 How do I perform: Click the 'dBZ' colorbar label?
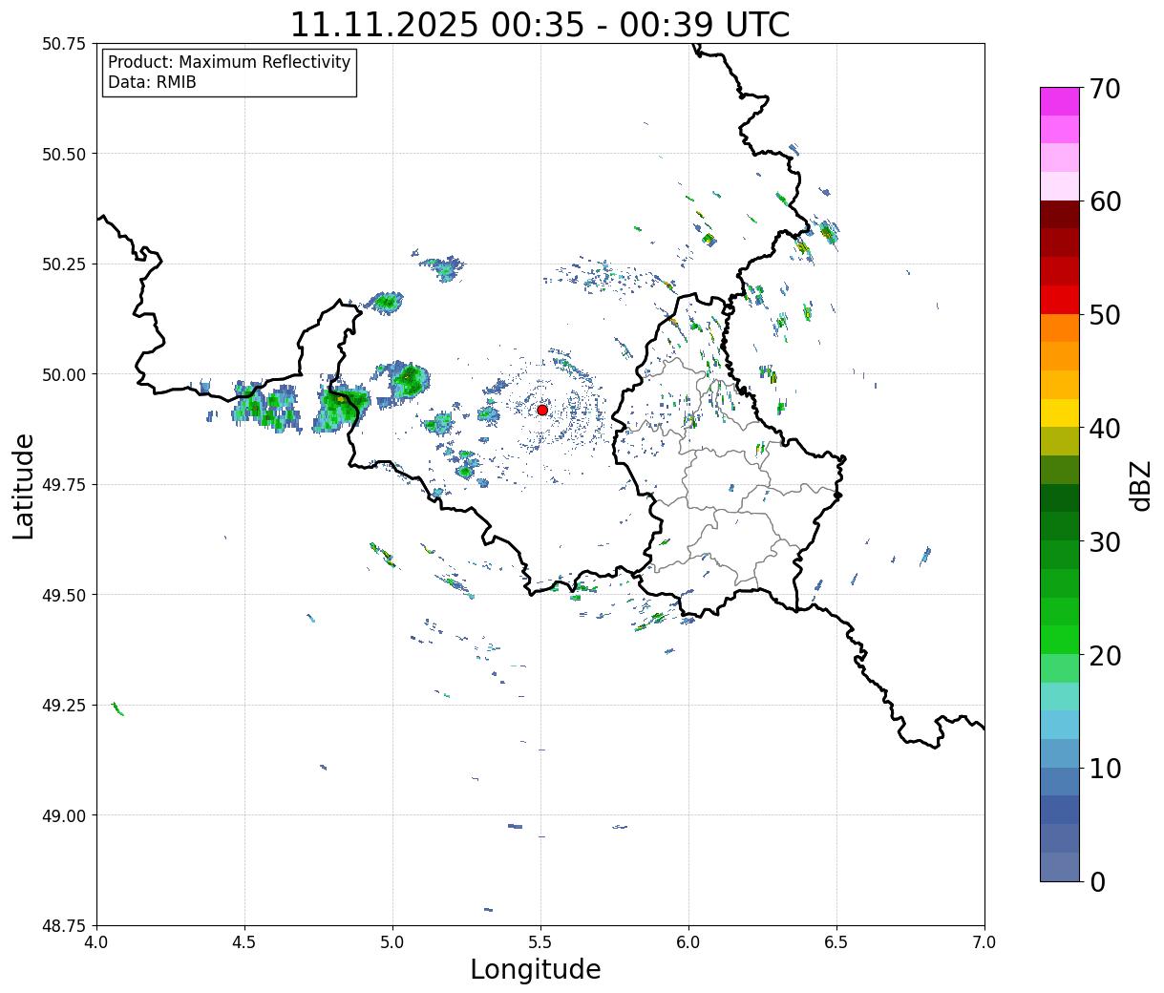tap(1140, 484)
